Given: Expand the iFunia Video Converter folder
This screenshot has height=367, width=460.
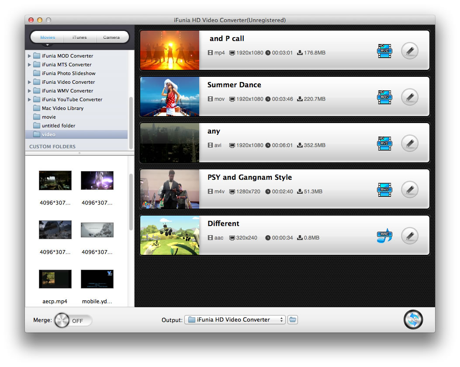Looking at the screenshot, I should (x=29, y=82).
